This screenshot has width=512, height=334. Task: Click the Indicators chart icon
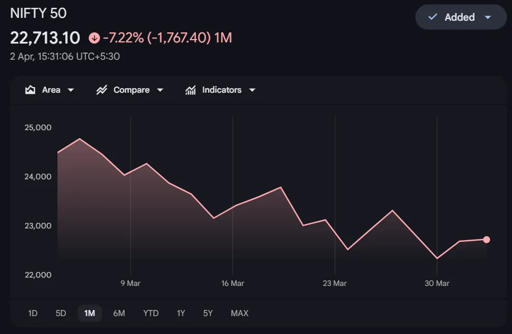190,90
